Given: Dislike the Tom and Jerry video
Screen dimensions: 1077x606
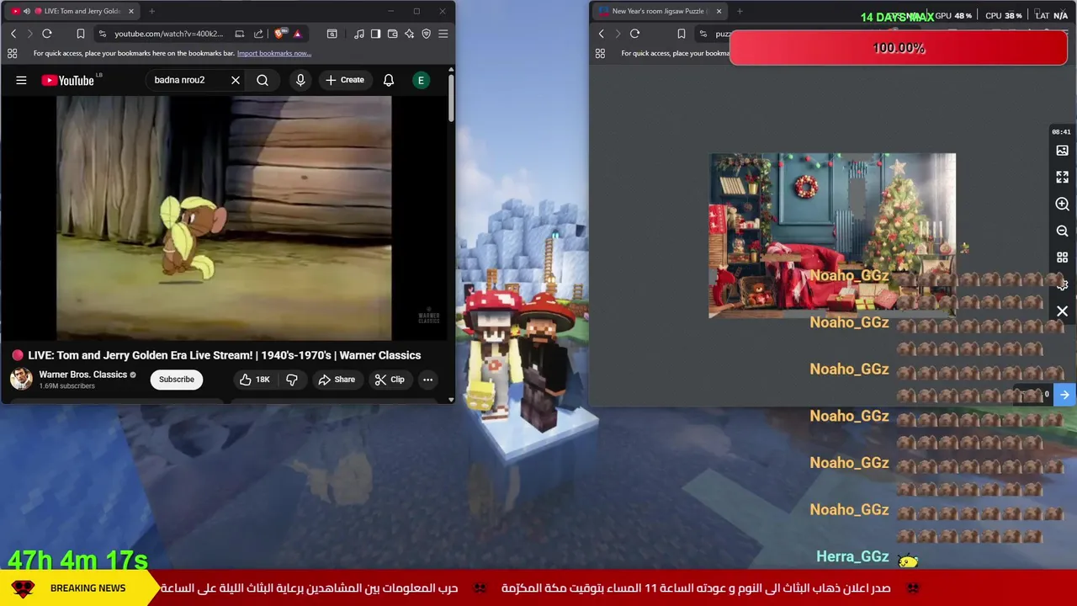Looking at the screenshot, I should click(x=292, y=380).
